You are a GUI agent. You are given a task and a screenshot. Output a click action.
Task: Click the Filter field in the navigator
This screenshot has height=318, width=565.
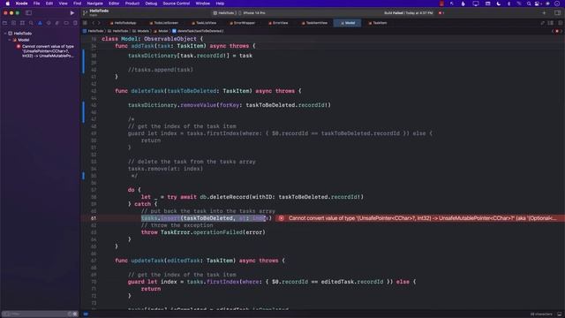coord(40,314)
